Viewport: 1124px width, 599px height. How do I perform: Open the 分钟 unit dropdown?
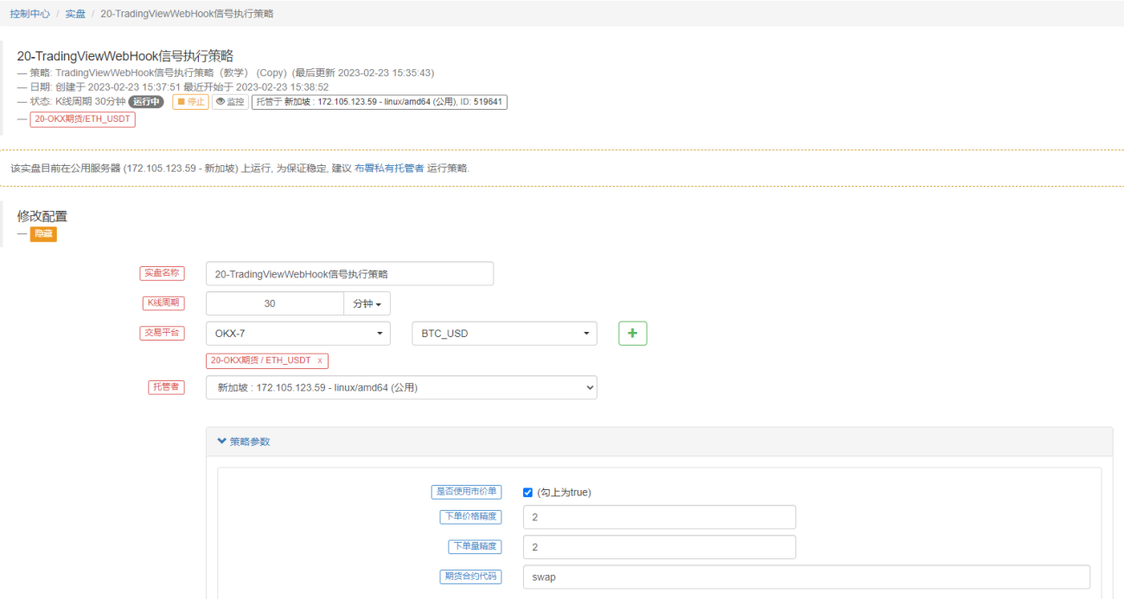367,304
